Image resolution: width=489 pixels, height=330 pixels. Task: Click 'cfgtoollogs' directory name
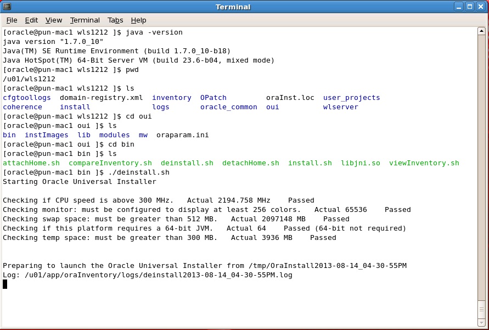click(27, 98)
